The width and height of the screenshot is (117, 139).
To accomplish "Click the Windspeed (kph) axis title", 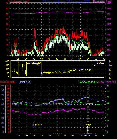I will 19,1.
